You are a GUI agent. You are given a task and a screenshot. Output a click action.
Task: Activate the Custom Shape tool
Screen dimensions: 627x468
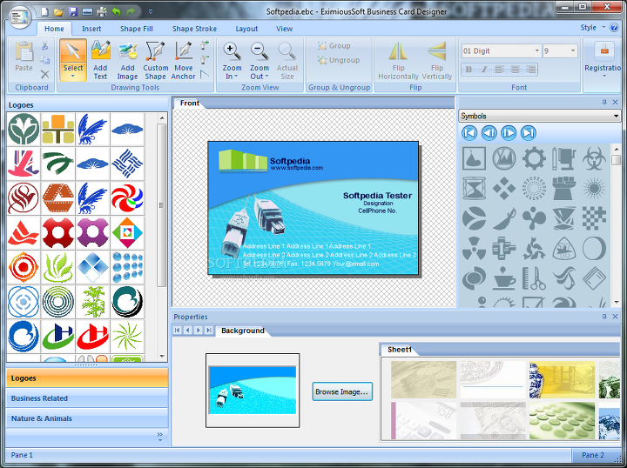(155, 60)
